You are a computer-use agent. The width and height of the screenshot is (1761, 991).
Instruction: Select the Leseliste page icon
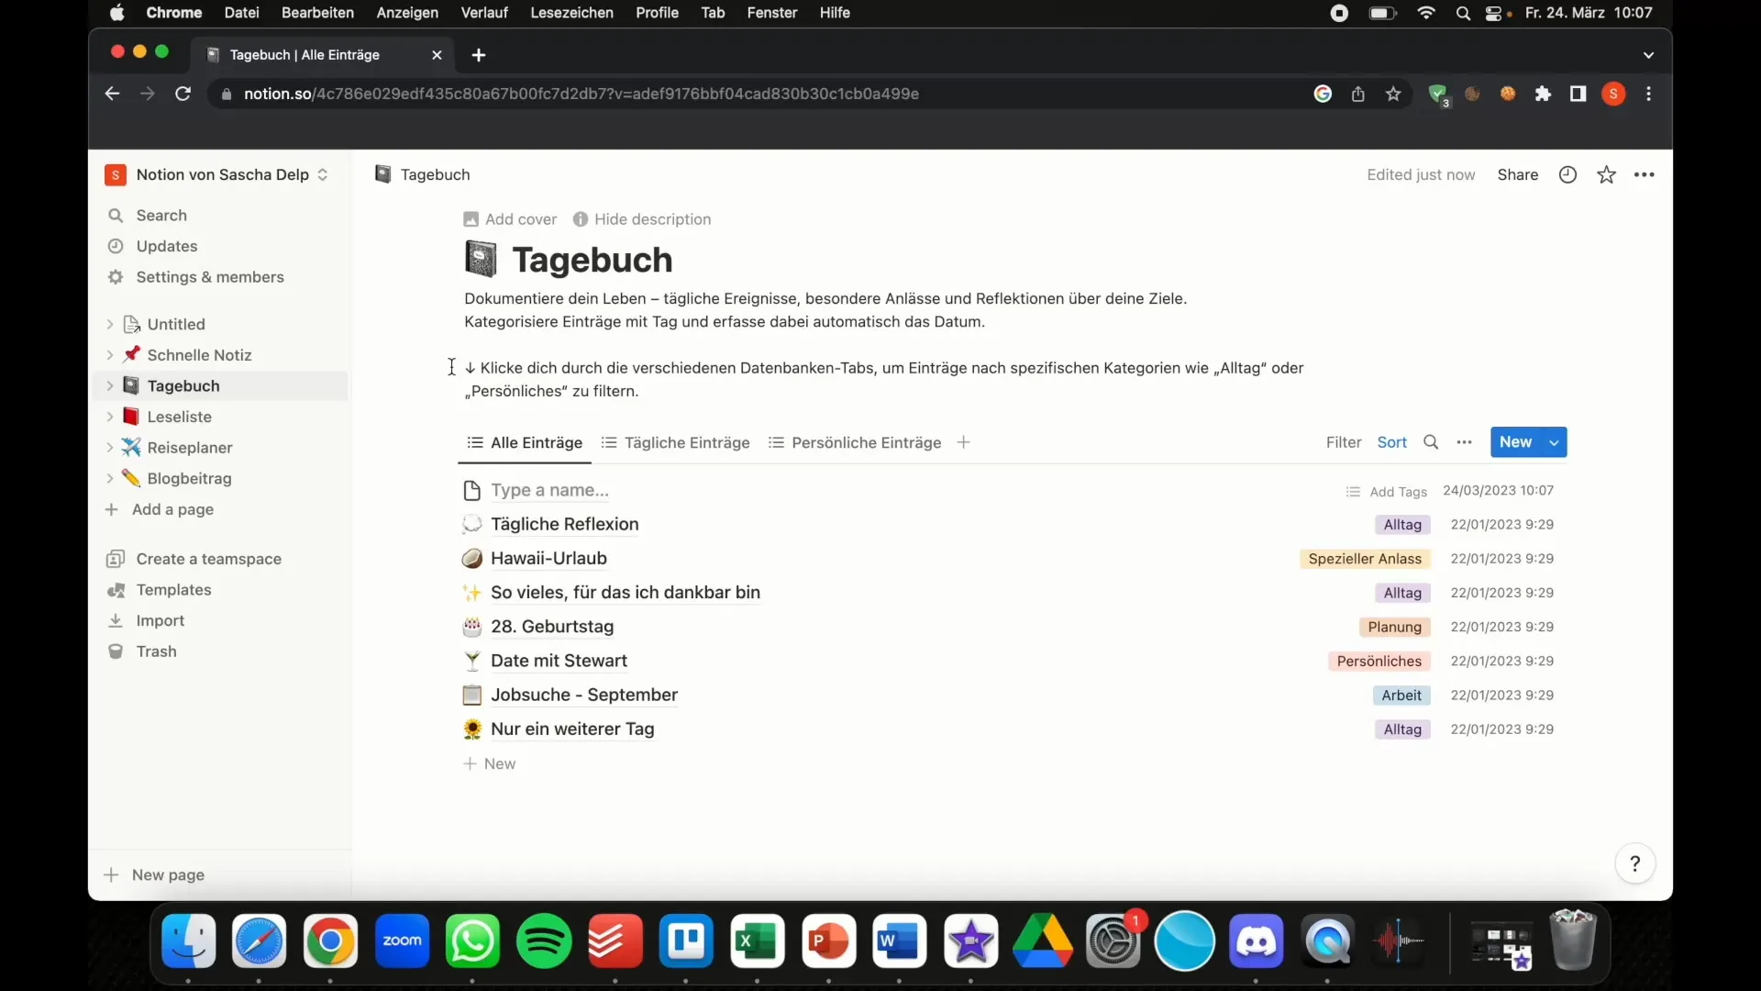coord(129,417)
